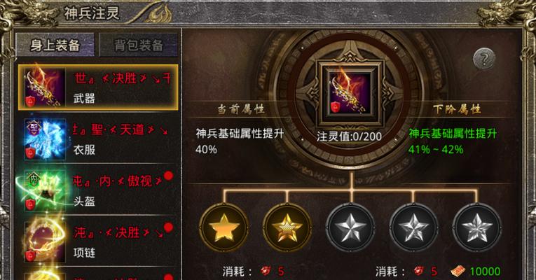The height and width of the screenshot is (280, 536).
Task: Switch to 身上装备 tab
Action: tap(55, 45)
